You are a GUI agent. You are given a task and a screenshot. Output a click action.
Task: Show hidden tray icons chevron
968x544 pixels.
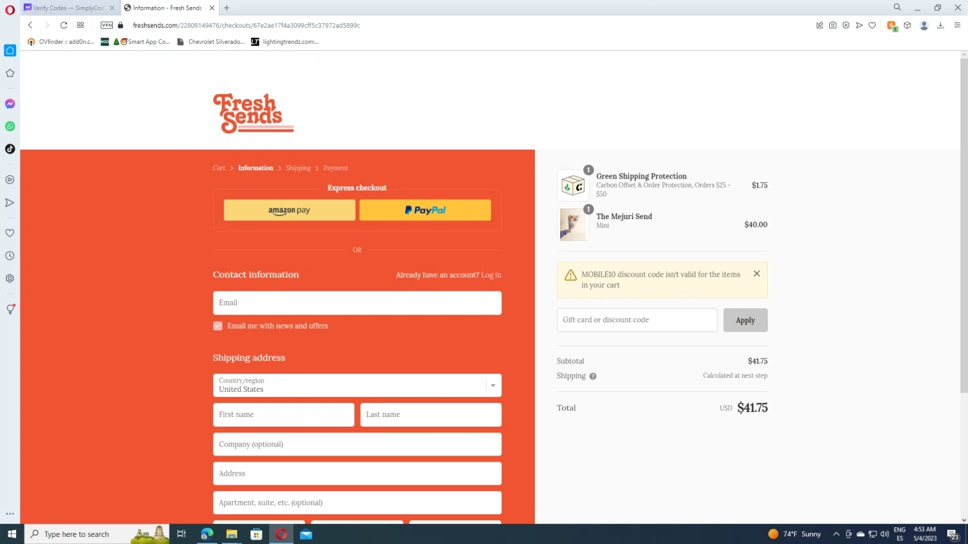tap(836, 534)
